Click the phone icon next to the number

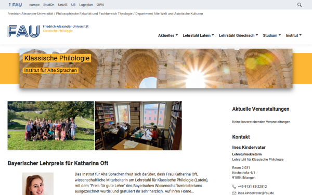tap(234, 187)
